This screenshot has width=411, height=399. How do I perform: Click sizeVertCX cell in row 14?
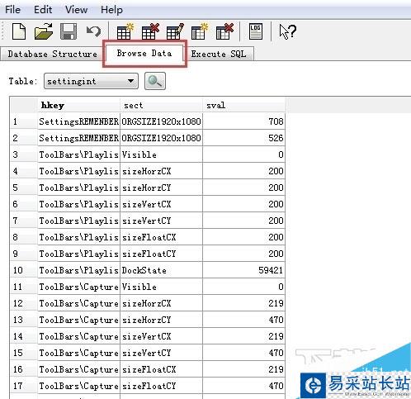(x=161, y=336)
